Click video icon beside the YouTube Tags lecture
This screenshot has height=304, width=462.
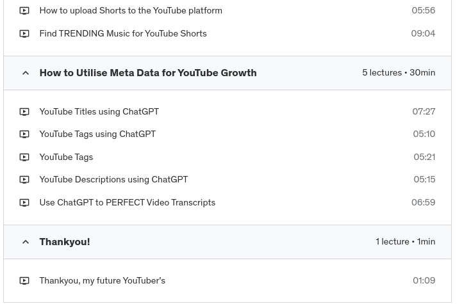(x=24, y=157)
